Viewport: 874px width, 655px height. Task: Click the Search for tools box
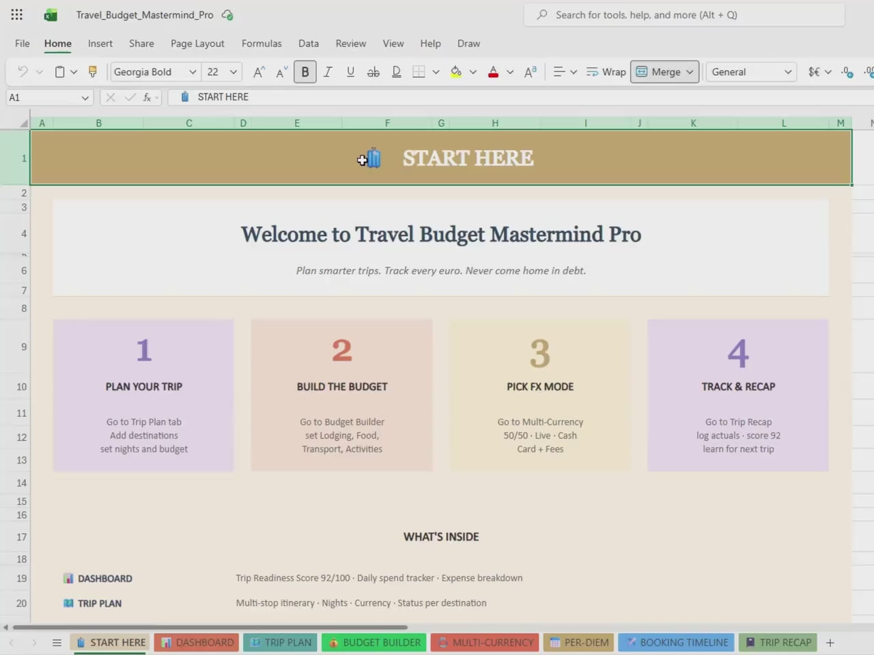pos(684,14)
